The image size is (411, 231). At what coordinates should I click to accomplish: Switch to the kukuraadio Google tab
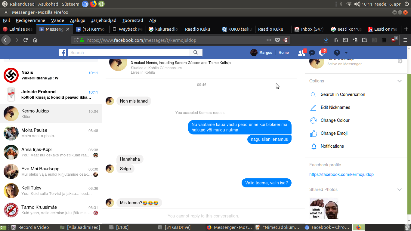163,29
